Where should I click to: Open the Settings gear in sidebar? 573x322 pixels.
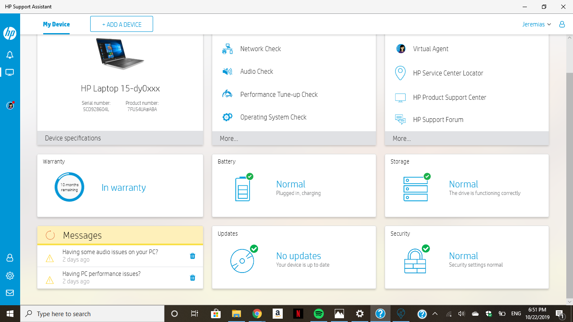[x=10, y=275]
